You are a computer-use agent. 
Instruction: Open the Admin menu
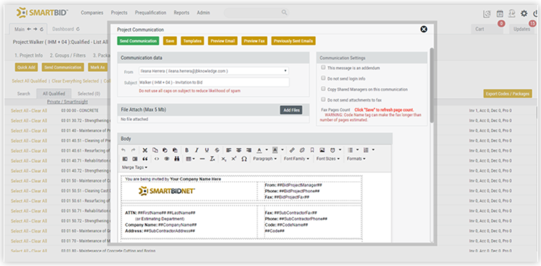point(203,12)
